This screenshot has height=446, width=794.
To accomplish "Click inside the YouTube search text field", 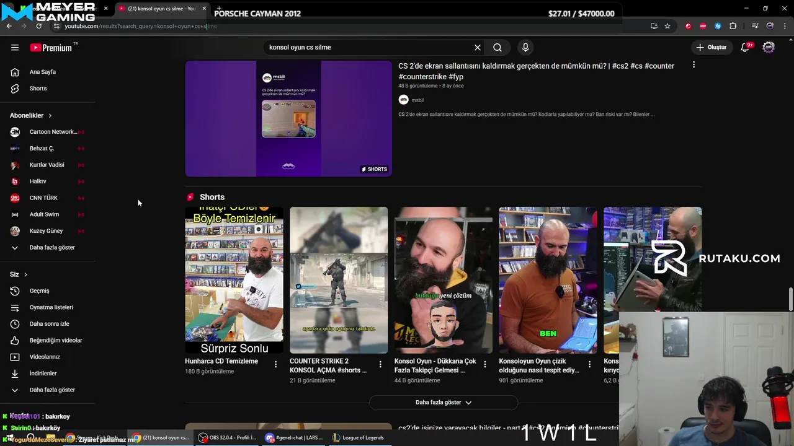I will coord(368,47).
